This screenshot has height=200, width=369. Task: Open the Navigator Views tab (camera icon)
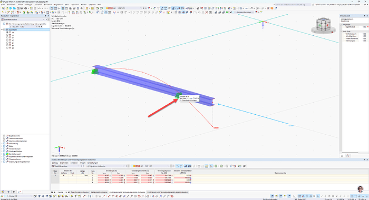click(x=14, y=192)
